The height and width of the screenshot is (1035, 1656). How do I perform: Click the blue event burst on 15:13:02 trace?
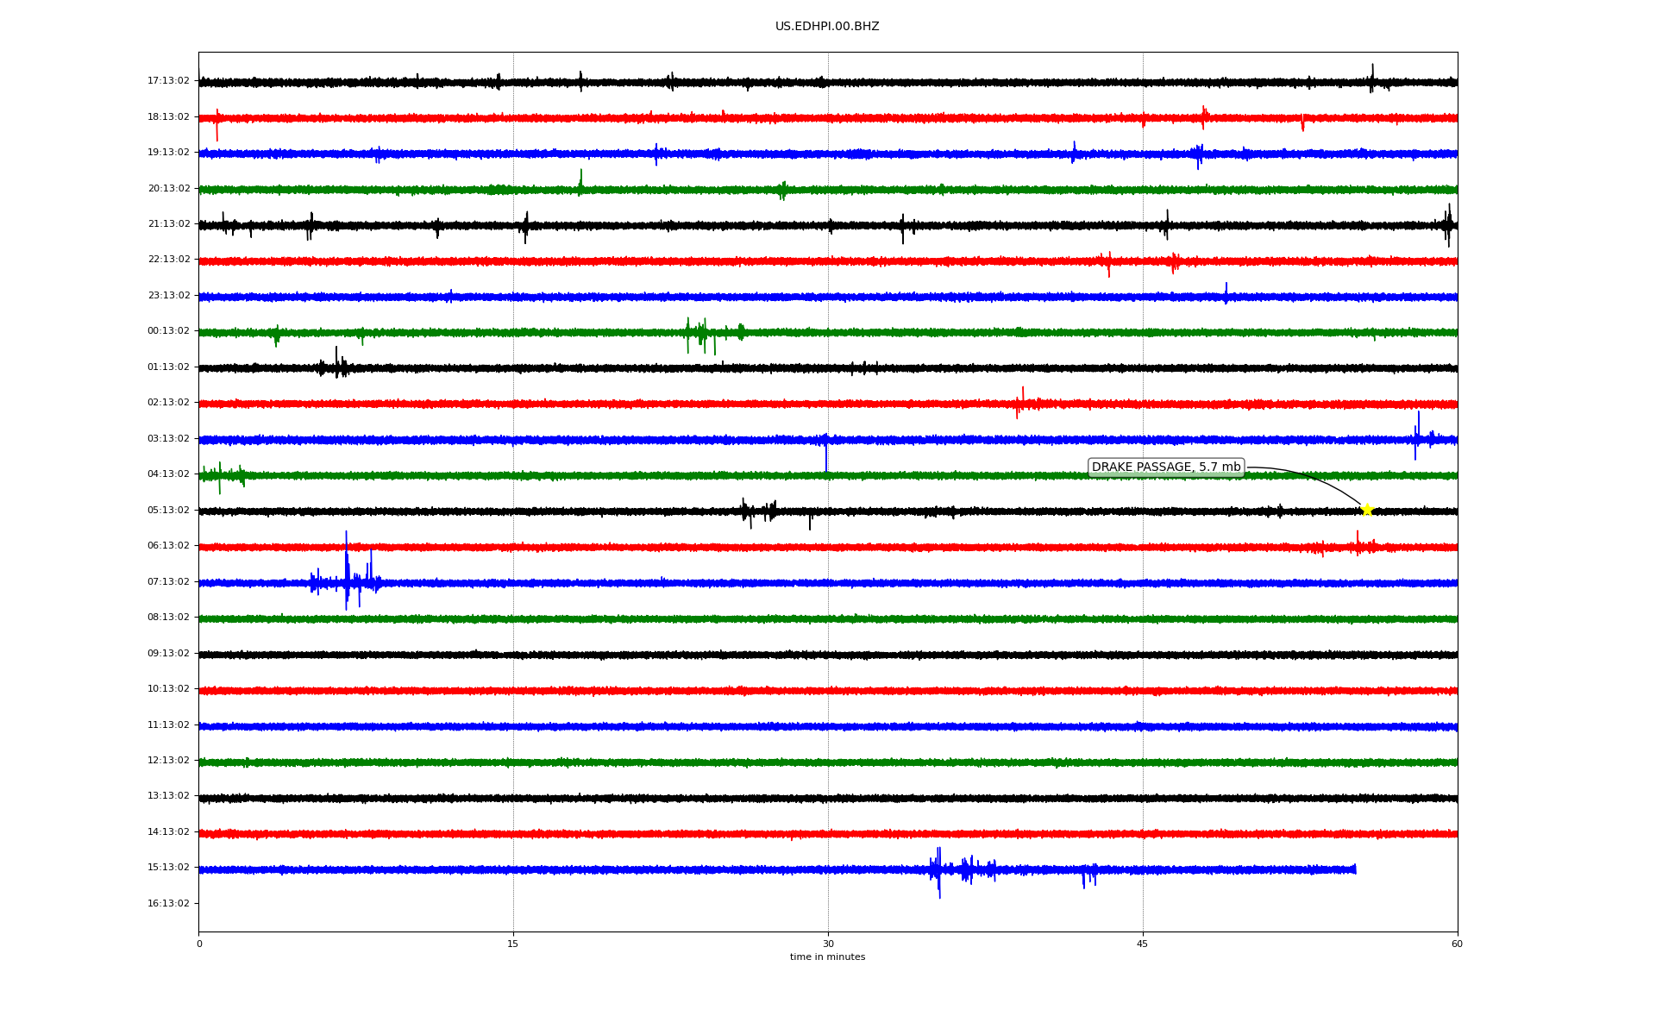click(x=962, y=871)
